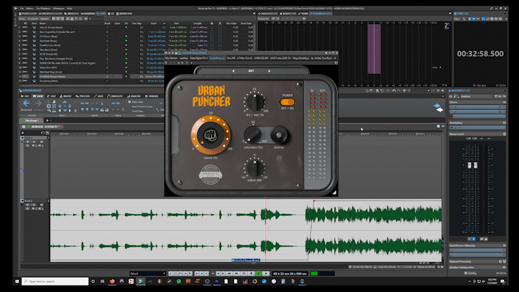Click the record button in the transport bar
The width and height of the screenshot is (519, 292).
[266, 273]
